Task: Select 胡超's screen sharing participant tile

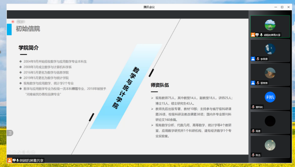Action: [x=270, y=26]
